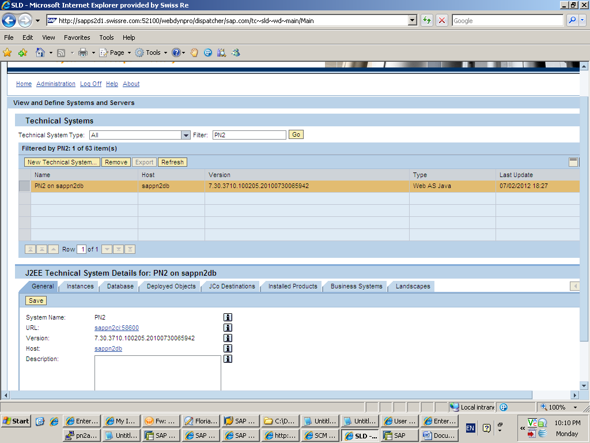This screenshot has width=590, height=443.
Task: Open the Administration link
Action: [x=56, y=84]
